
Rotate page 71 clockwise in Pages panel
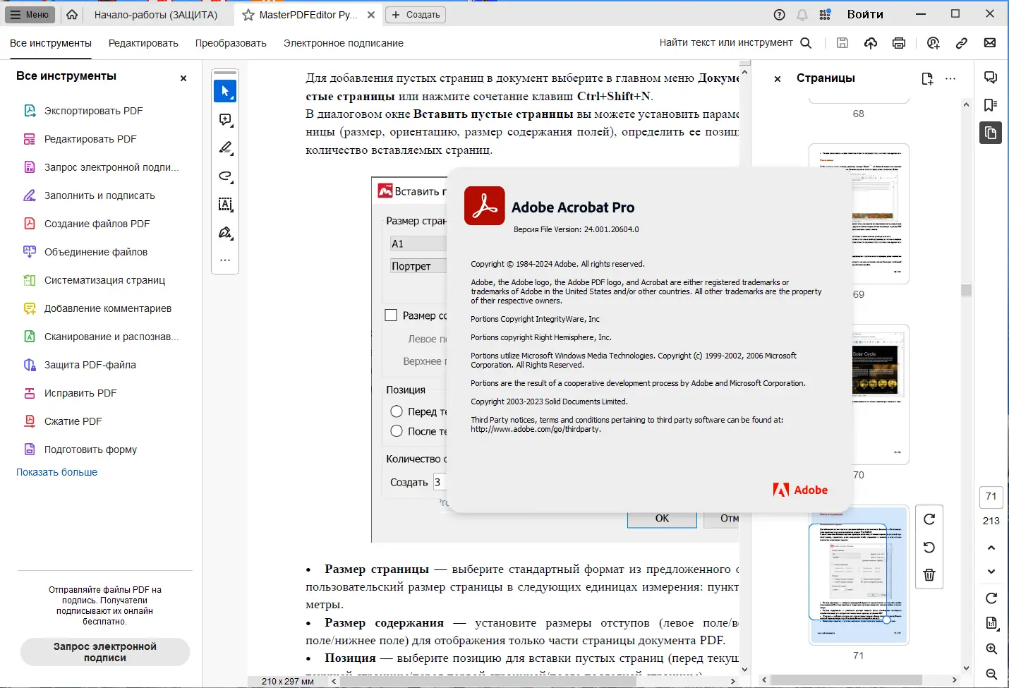click(x=929, y=519)
